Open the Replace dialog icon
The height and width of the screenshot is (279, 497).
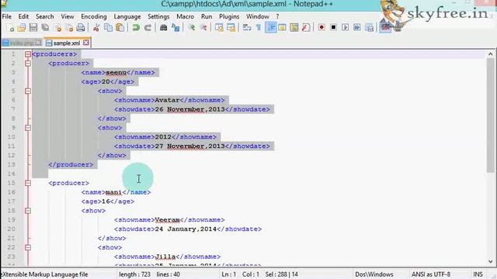(176, 28)
